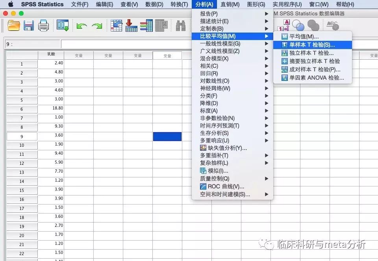Toggle the Value Labels icon (A and 1)
This screenshot has height=261, width=378.
point(284,26)
